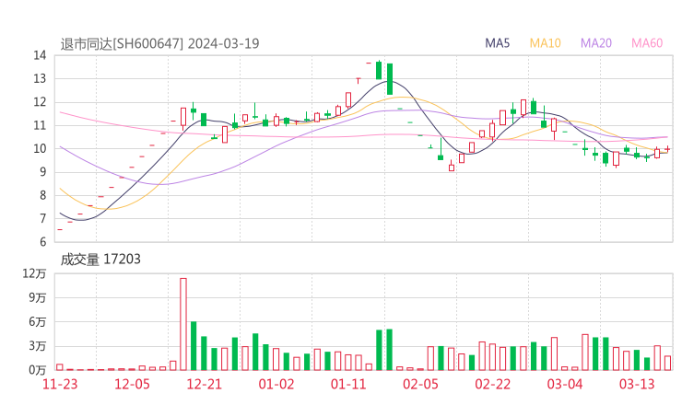Click the 02-22 date axis label

pyautogui.click(x=492, y=384)
